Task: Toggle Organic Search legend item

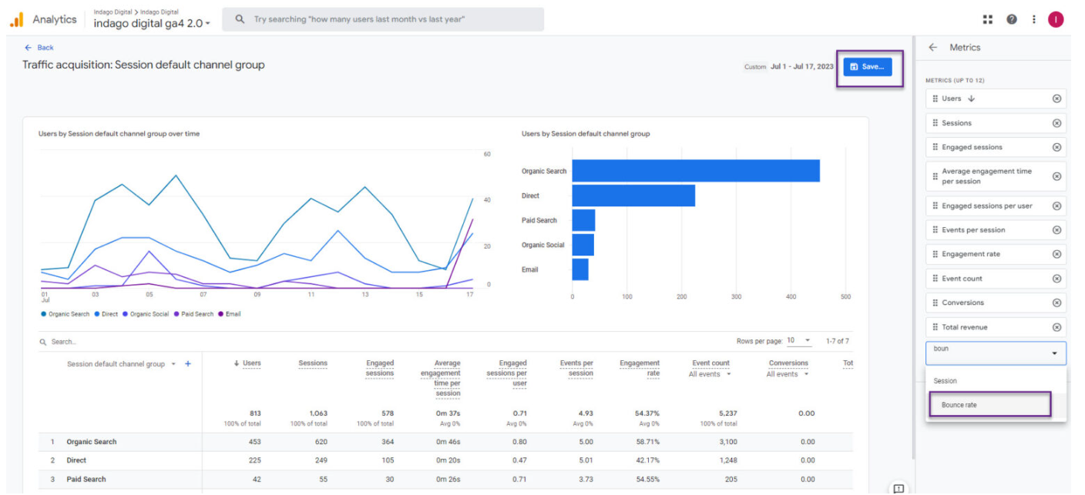Action: click(65, 314)
